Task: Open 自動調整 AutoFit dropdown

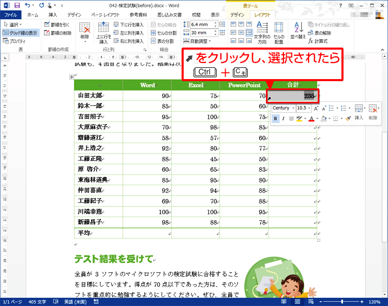Action: (x=197, y=41)
